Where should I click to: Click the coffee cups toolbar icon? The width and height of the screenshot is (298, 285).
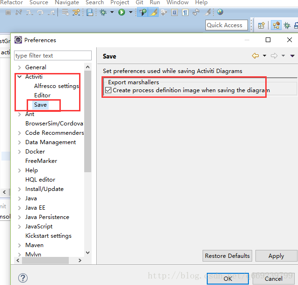coord(164,13)
